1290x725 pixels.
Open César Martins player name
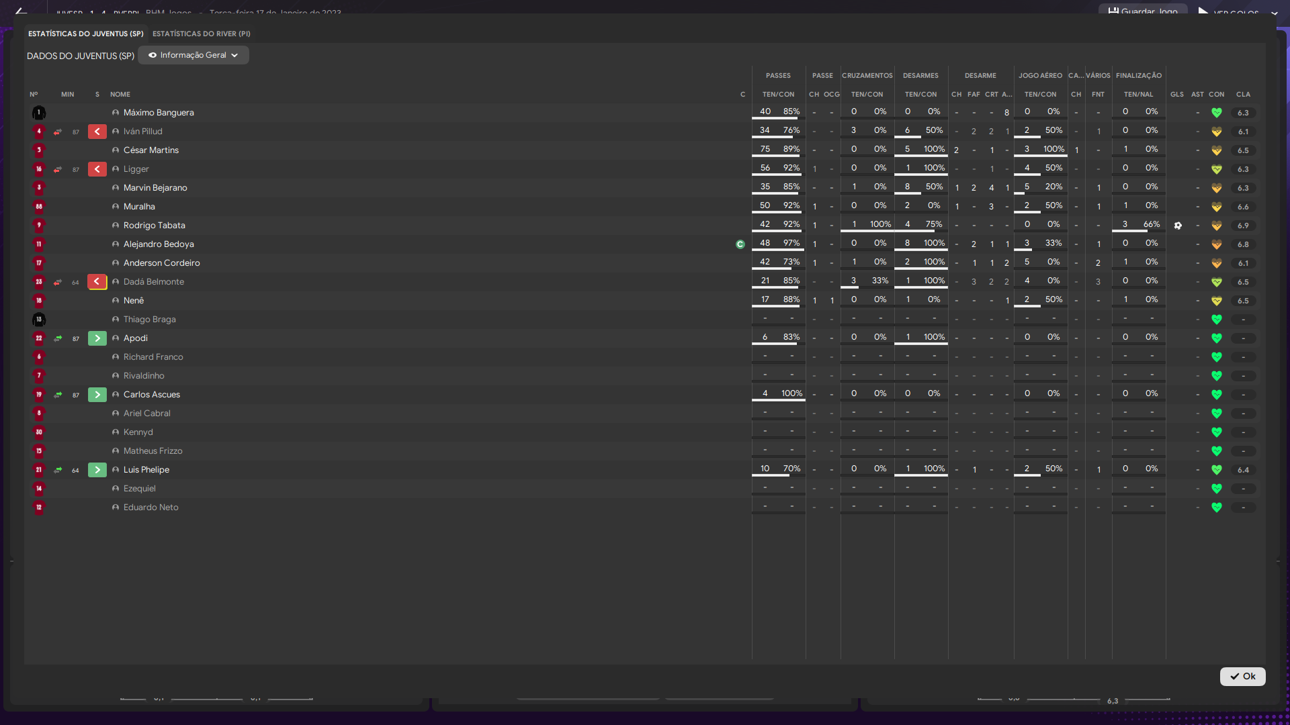151,150
